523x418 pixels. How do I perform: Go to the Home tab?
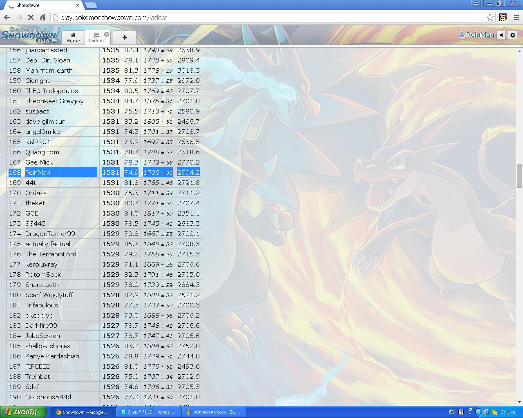73,37
